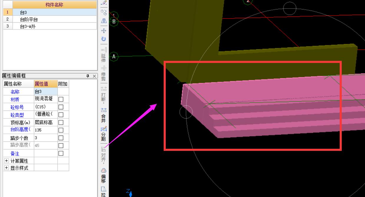Select component 台3 in the list
Image resolution: width=365 pixels, height=197 pixels.
click(x=54, y=12)
